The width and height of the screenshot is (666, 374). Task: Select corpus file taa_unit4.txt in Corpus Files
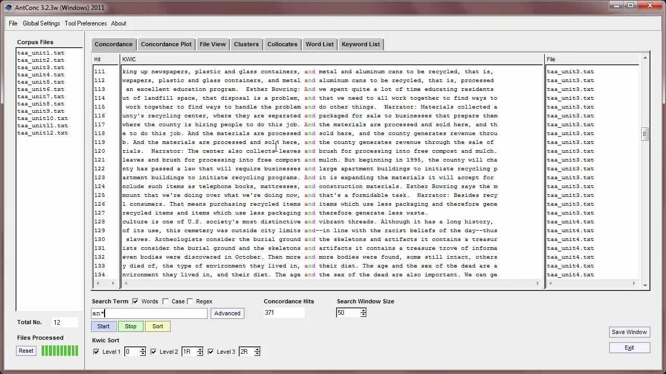click(41, 75)
